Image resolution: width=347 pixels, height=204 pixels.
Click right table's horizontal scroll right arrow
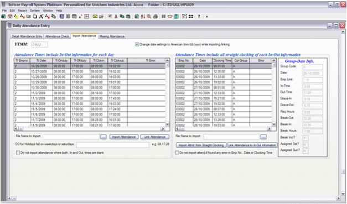[x=269, y=128]
